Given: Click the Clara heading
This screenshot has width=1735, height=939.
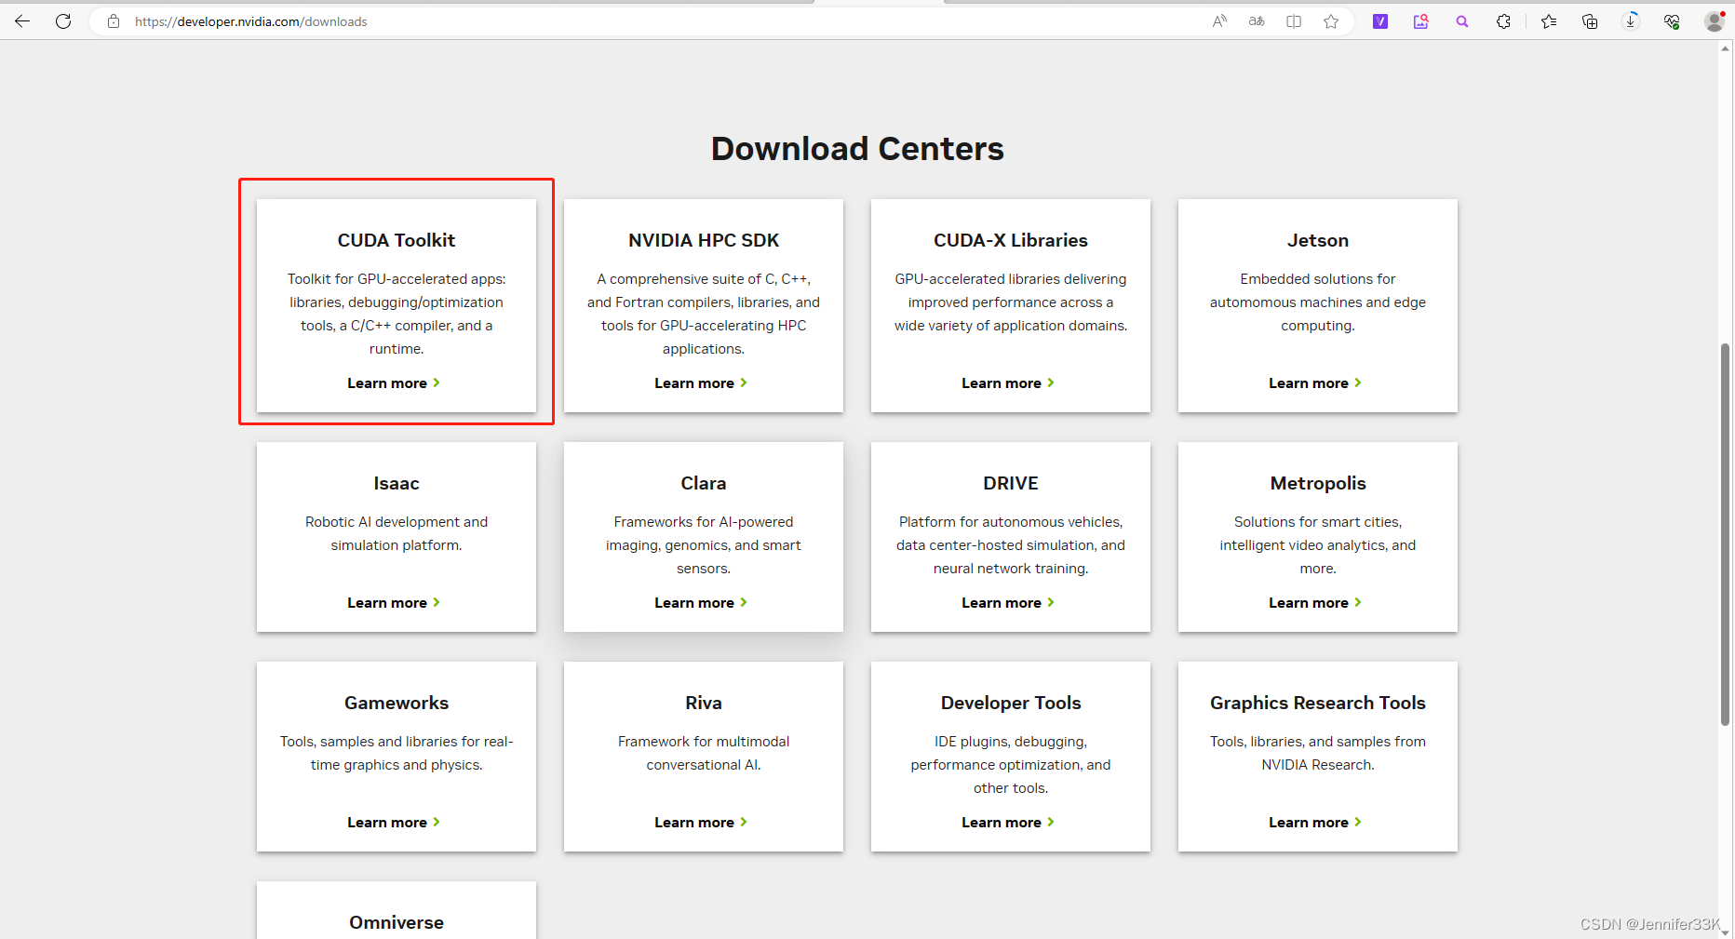Looking at the screenshot, I should [704, 483].
